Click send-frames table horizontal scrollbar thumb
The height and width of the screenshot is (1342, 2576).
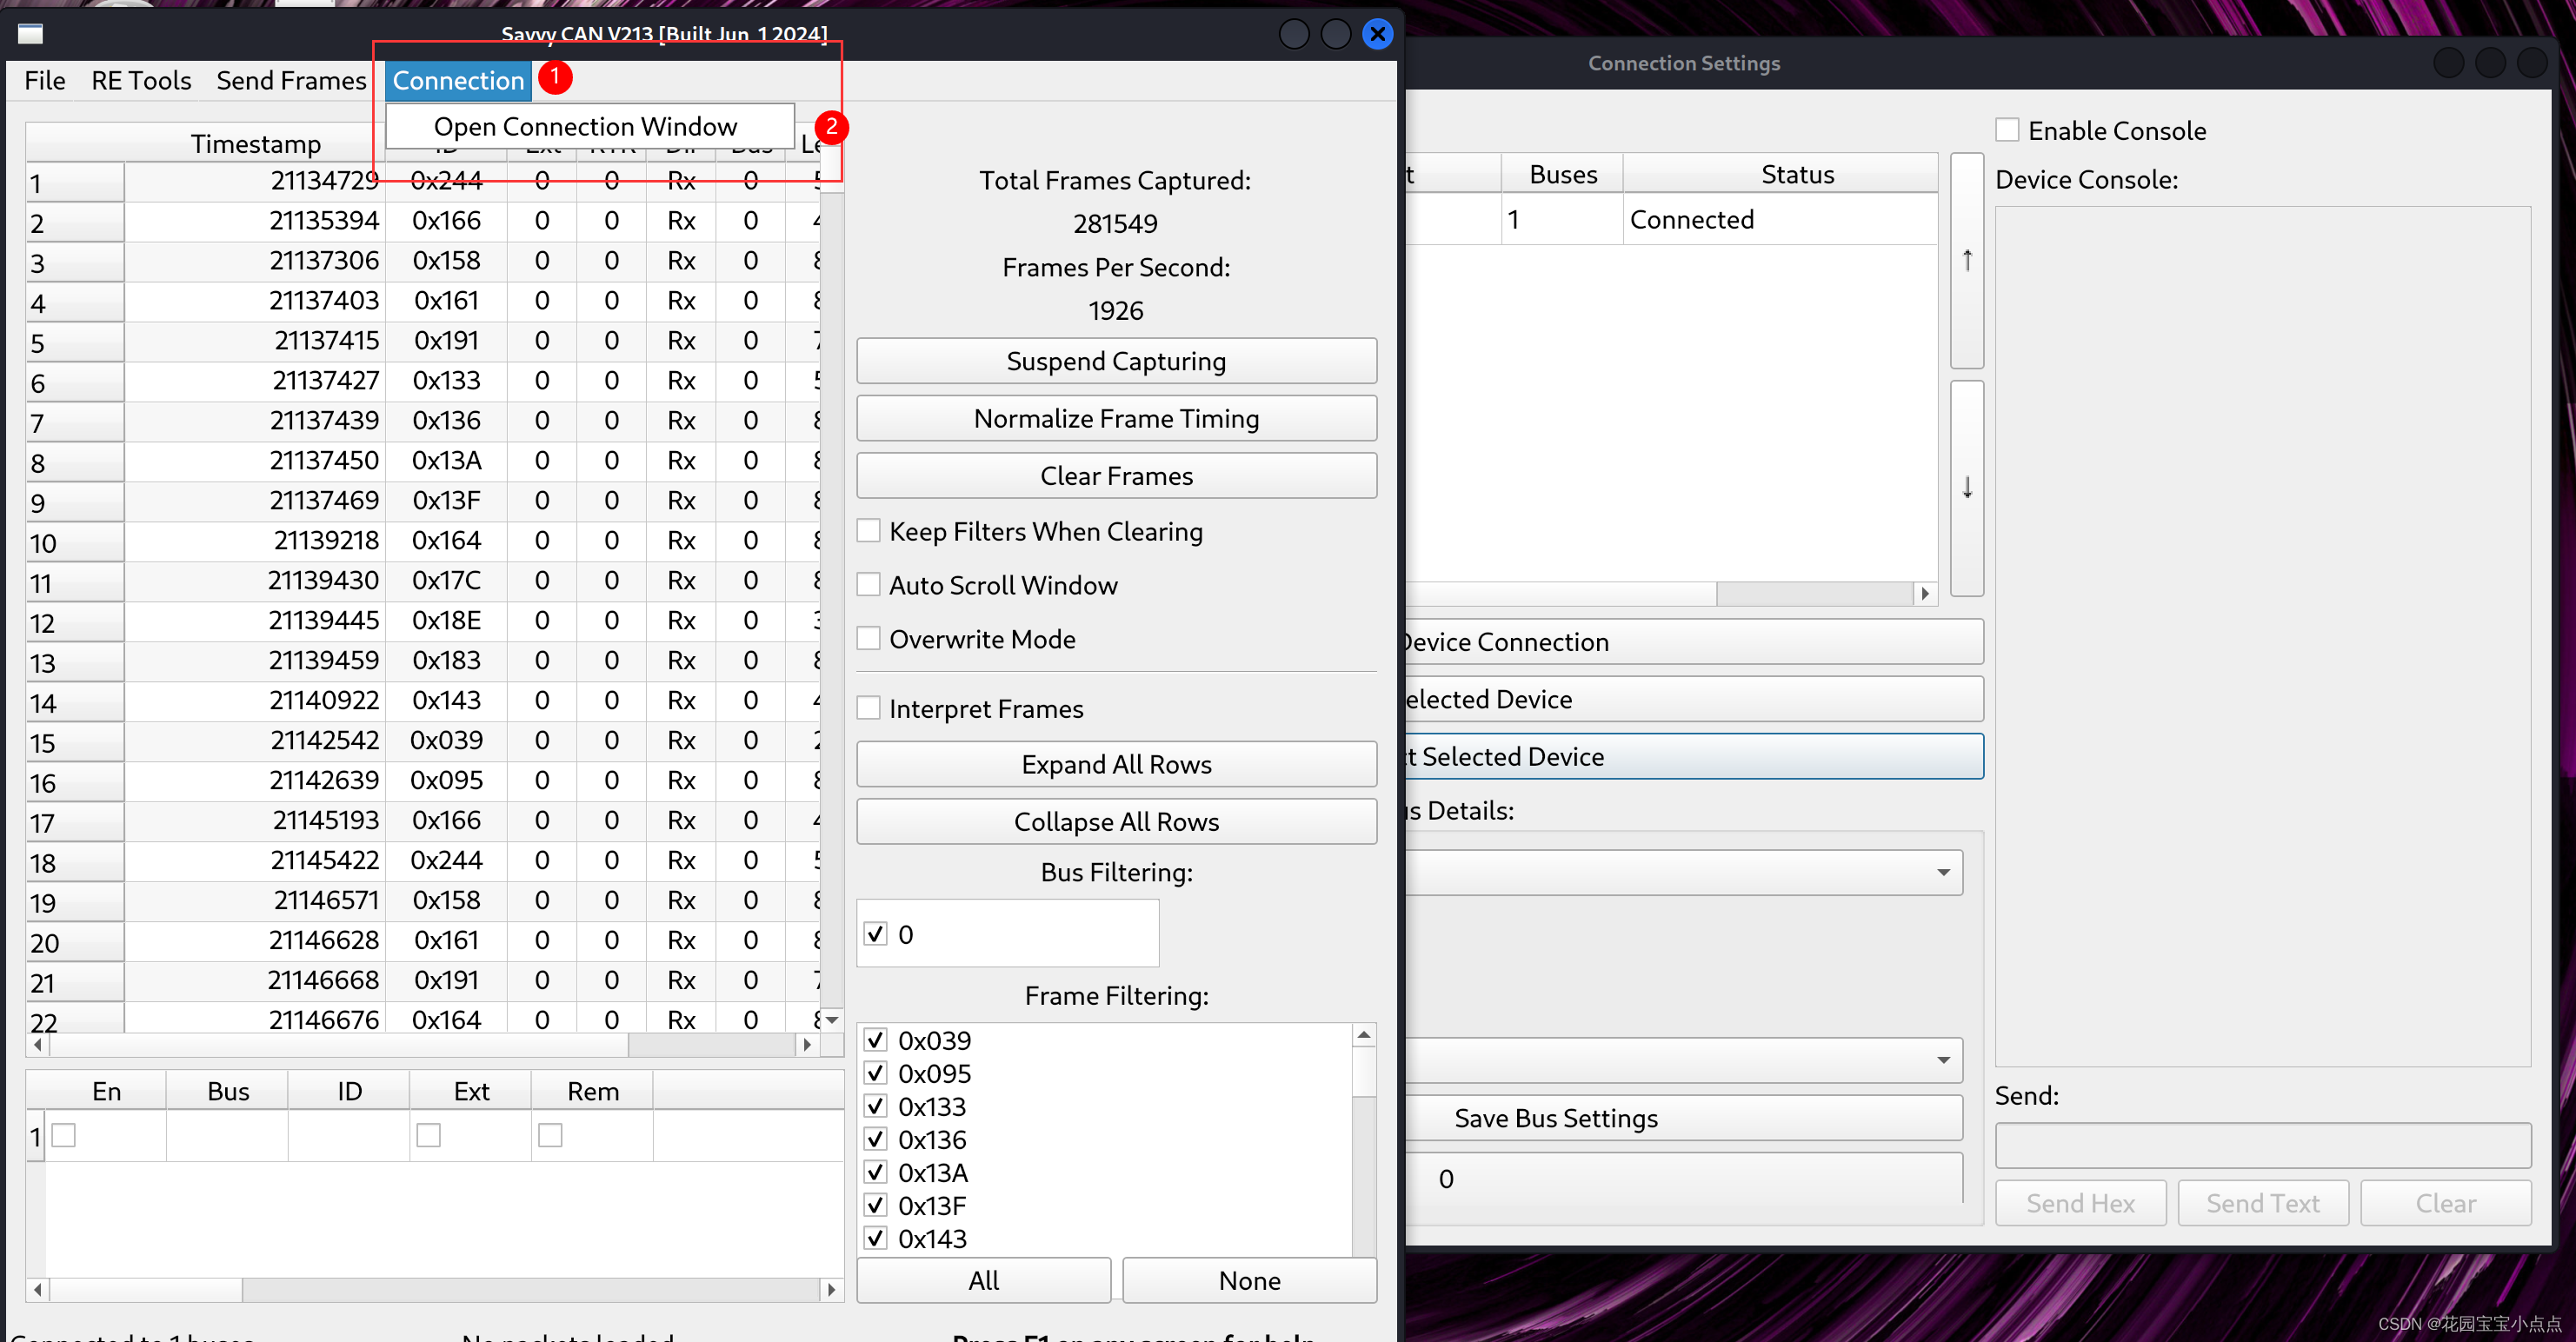146,1290
